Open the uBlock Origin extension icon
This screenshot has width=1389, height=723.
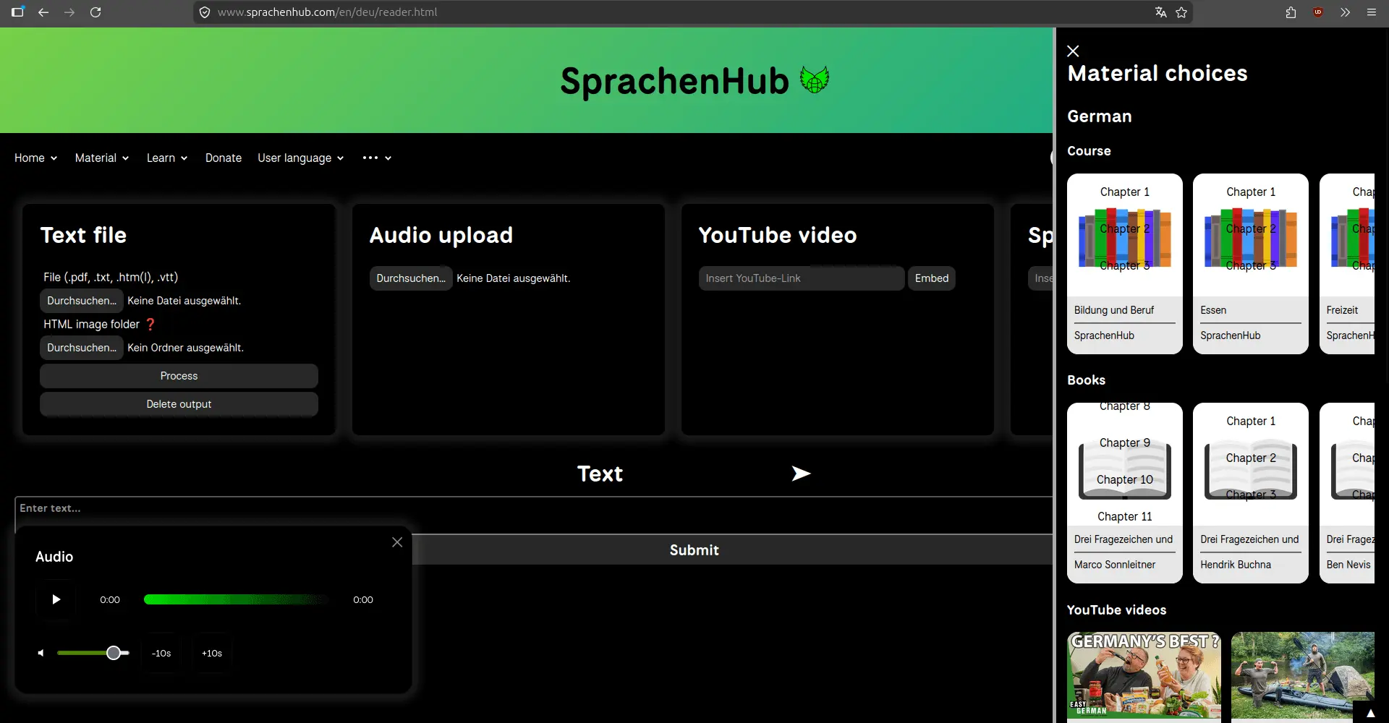(x=1318, y=12)
